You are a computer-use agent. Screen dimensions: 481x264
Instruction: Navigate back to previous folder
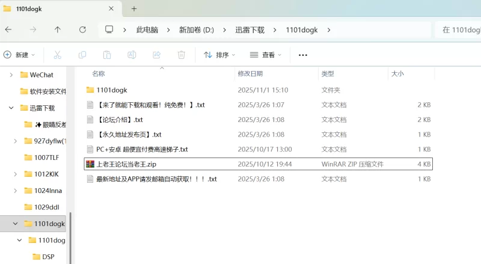click(x=8, y=29)
